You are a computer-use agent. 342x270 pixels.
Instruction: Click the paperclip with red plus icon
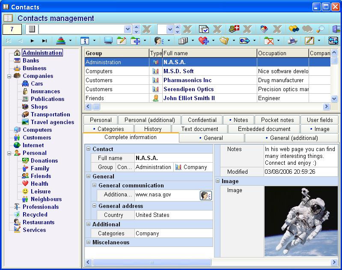tap(234, 29)
